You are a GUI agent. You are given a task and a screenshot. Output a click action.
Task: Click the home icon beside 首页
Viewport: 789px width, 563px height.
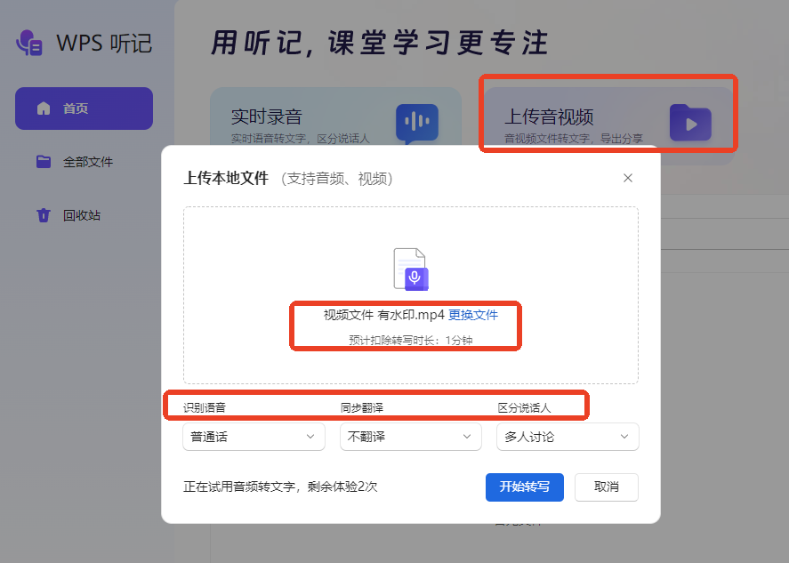coord(44,109)
